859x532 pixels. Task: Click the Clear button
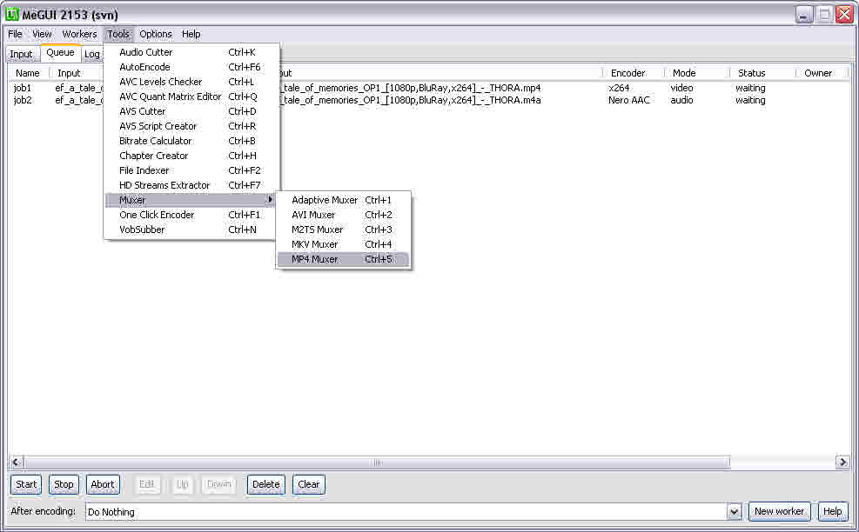[308, 484]
